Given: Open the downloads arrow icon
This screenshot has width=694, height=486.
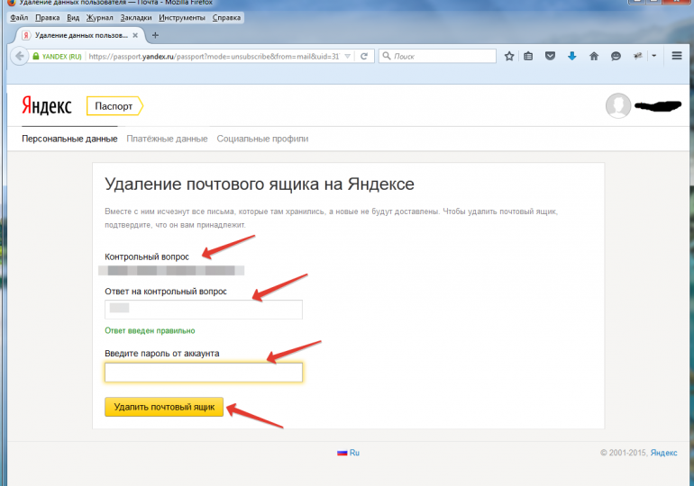Looking at the screenshot, I should click(x=571, y=56).
